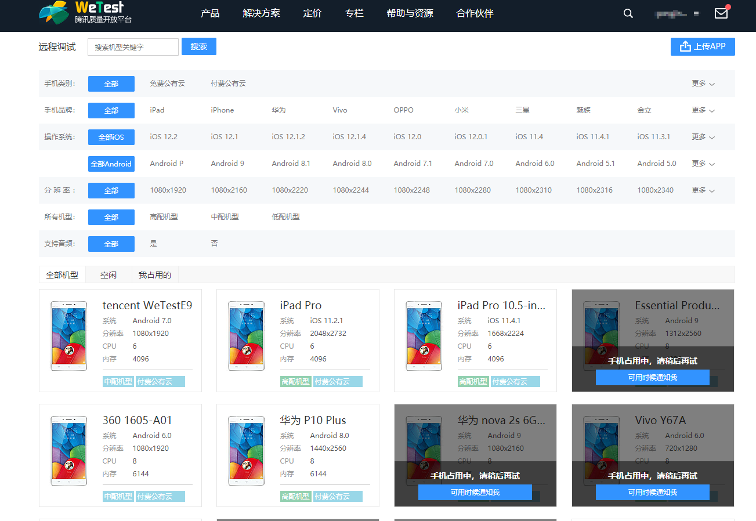The image size is (756, 521).
Task: Open the 解决方案 menu
Action: [261, 13]
